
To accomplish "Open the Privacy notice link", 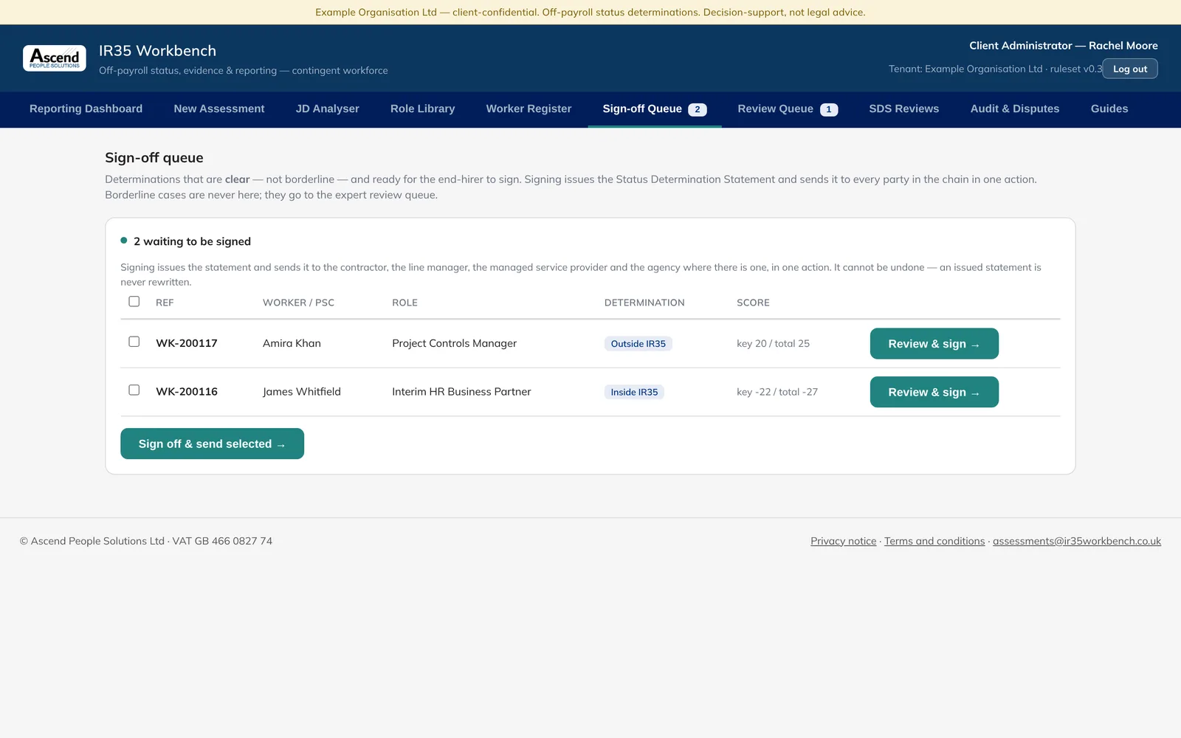I will point(843,541).
